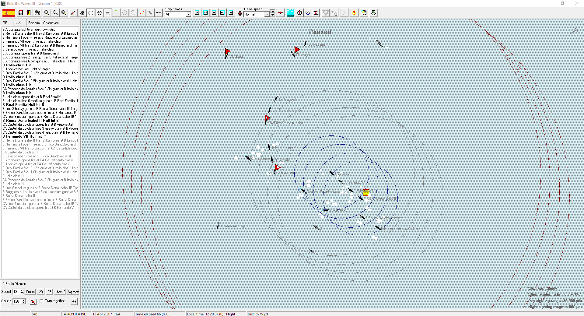Open the stopwatch timer tool
The image size is (584, 316).
point(299,13)
